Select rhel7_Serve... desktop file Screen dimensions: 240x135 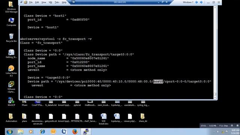point(90,117)
